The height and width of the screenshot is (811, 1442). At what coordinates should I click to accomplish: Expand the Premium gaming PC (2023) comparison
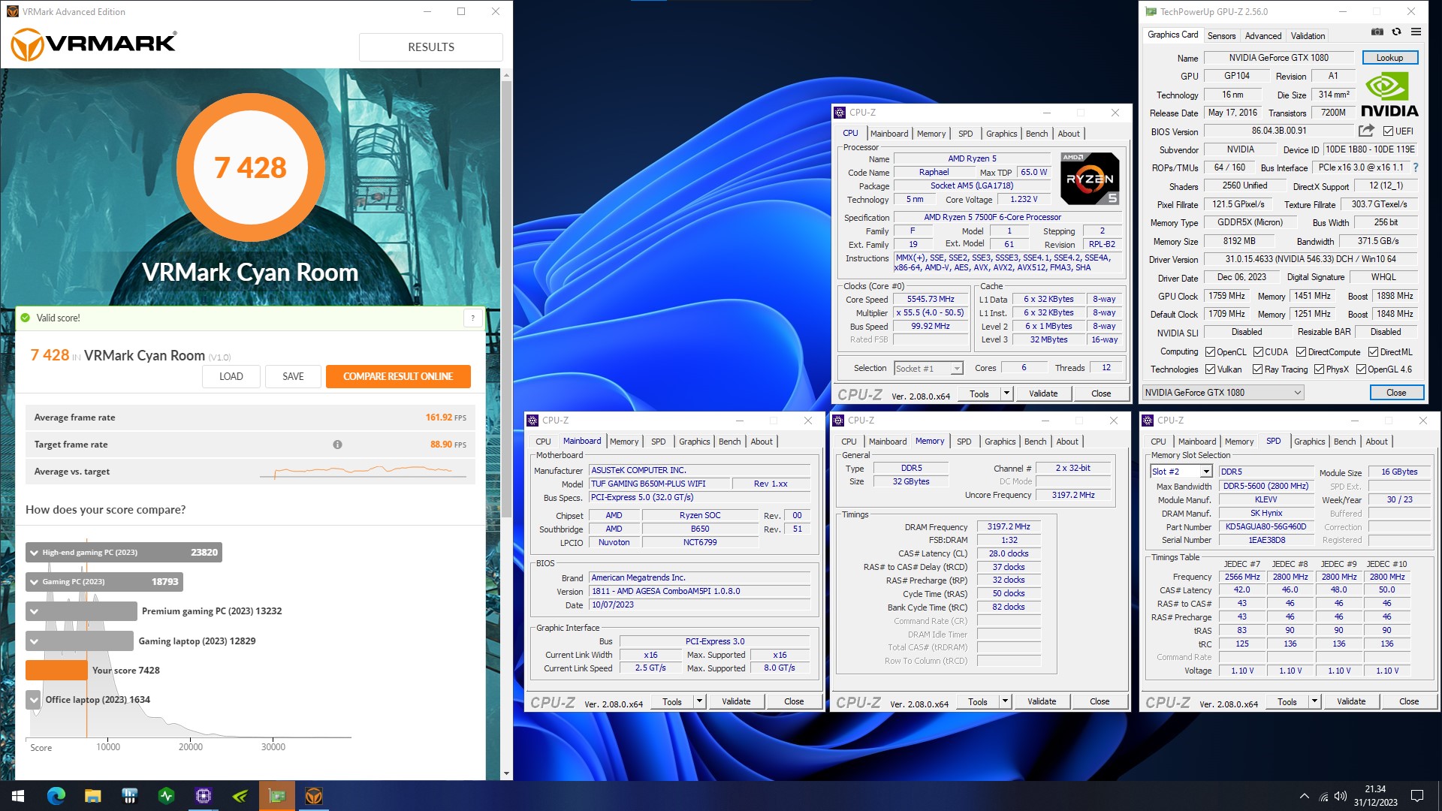(x=34, y=611)
